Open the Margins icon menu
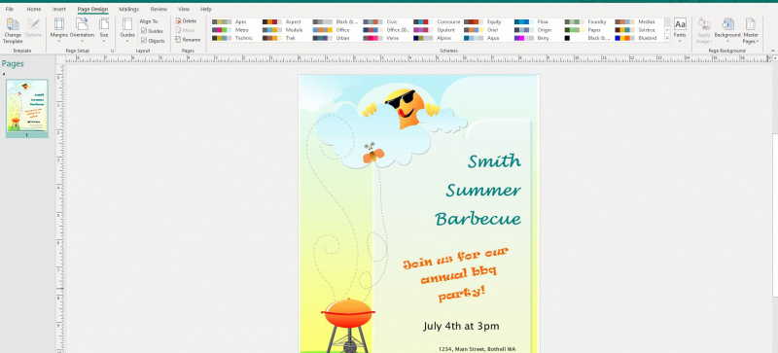Viewport: 778px width, 353px height. pyautogui.click(x=59, y=30)
